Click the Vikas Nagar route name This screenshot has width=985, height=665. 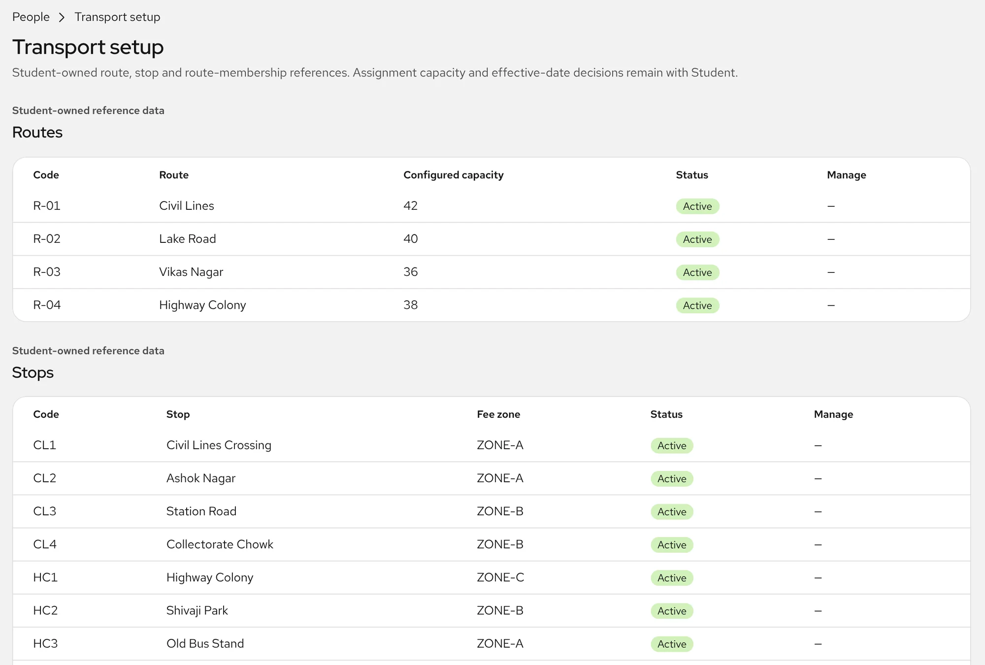pyautogui.click(x=191, y=271)
